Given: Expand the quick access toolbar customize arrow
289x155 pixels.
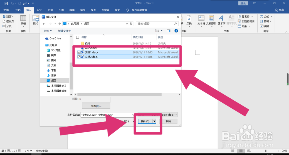Looking at the screenshot, I should 33,3.
